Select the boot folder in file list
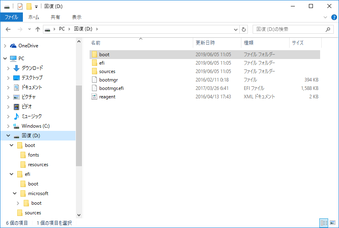The height and width of the screenshot is (228, 339). click(205, 55)
